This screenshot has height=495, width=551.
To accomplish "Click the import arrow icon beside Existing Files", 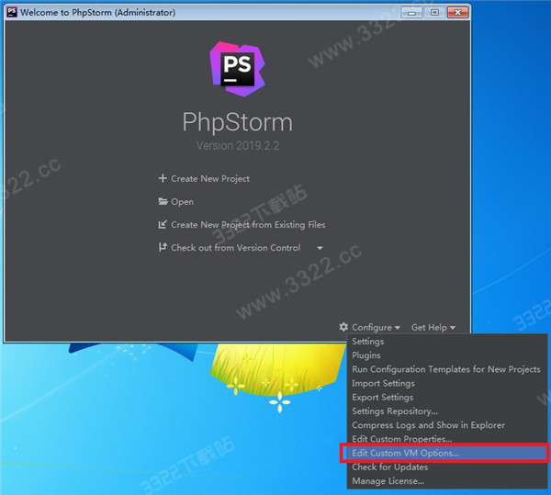I will pos(163,224).
